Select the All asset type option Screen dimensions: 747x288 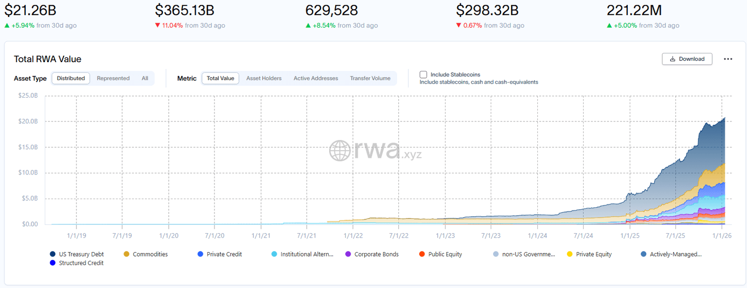coord(145,78)
